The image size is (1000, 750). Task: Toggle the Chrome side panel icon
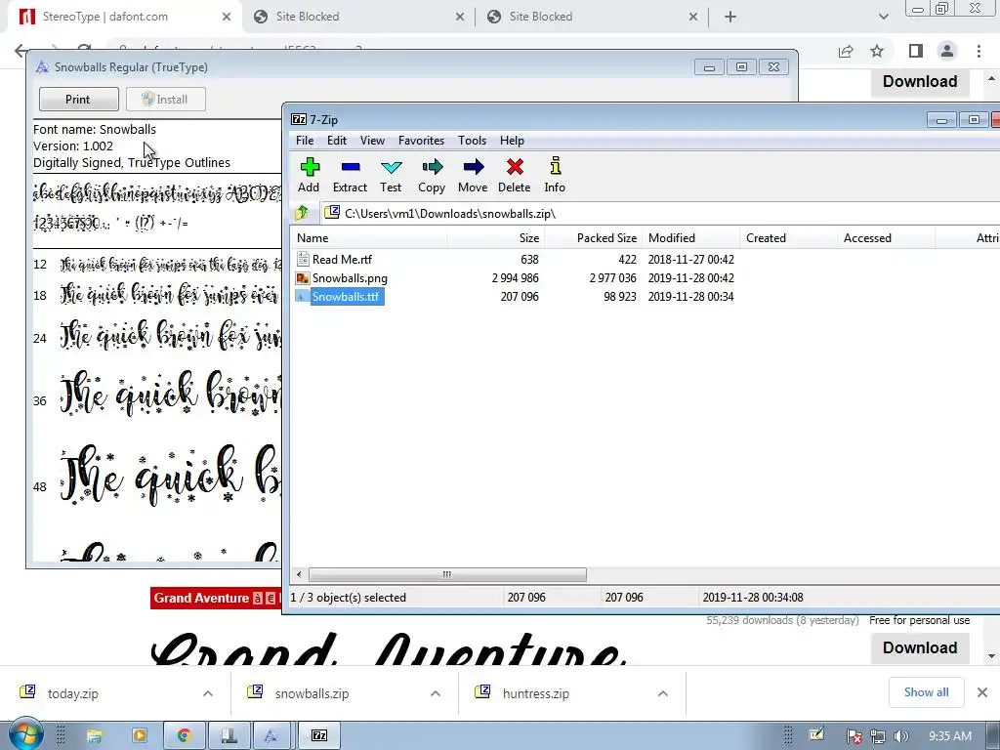point(915,51)
